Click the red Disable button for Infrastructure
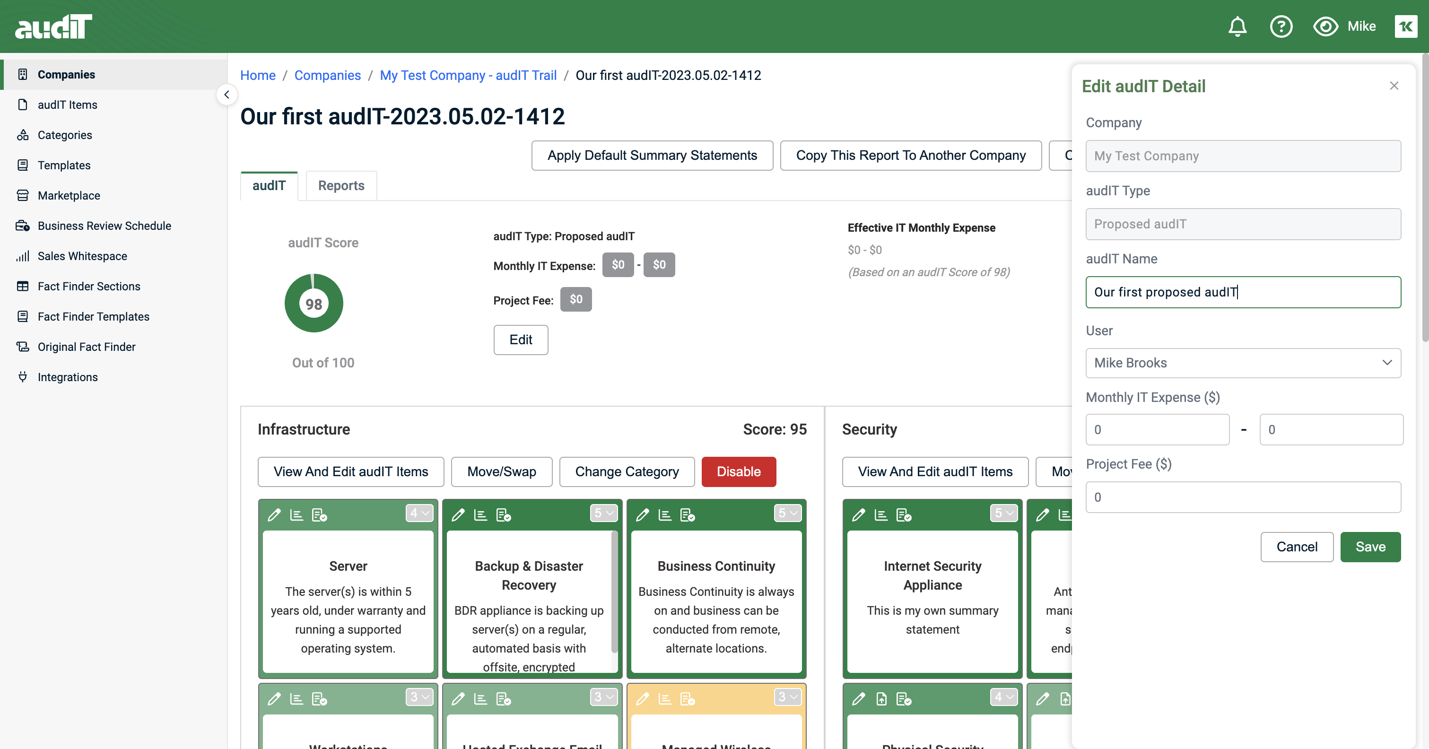 738,471
